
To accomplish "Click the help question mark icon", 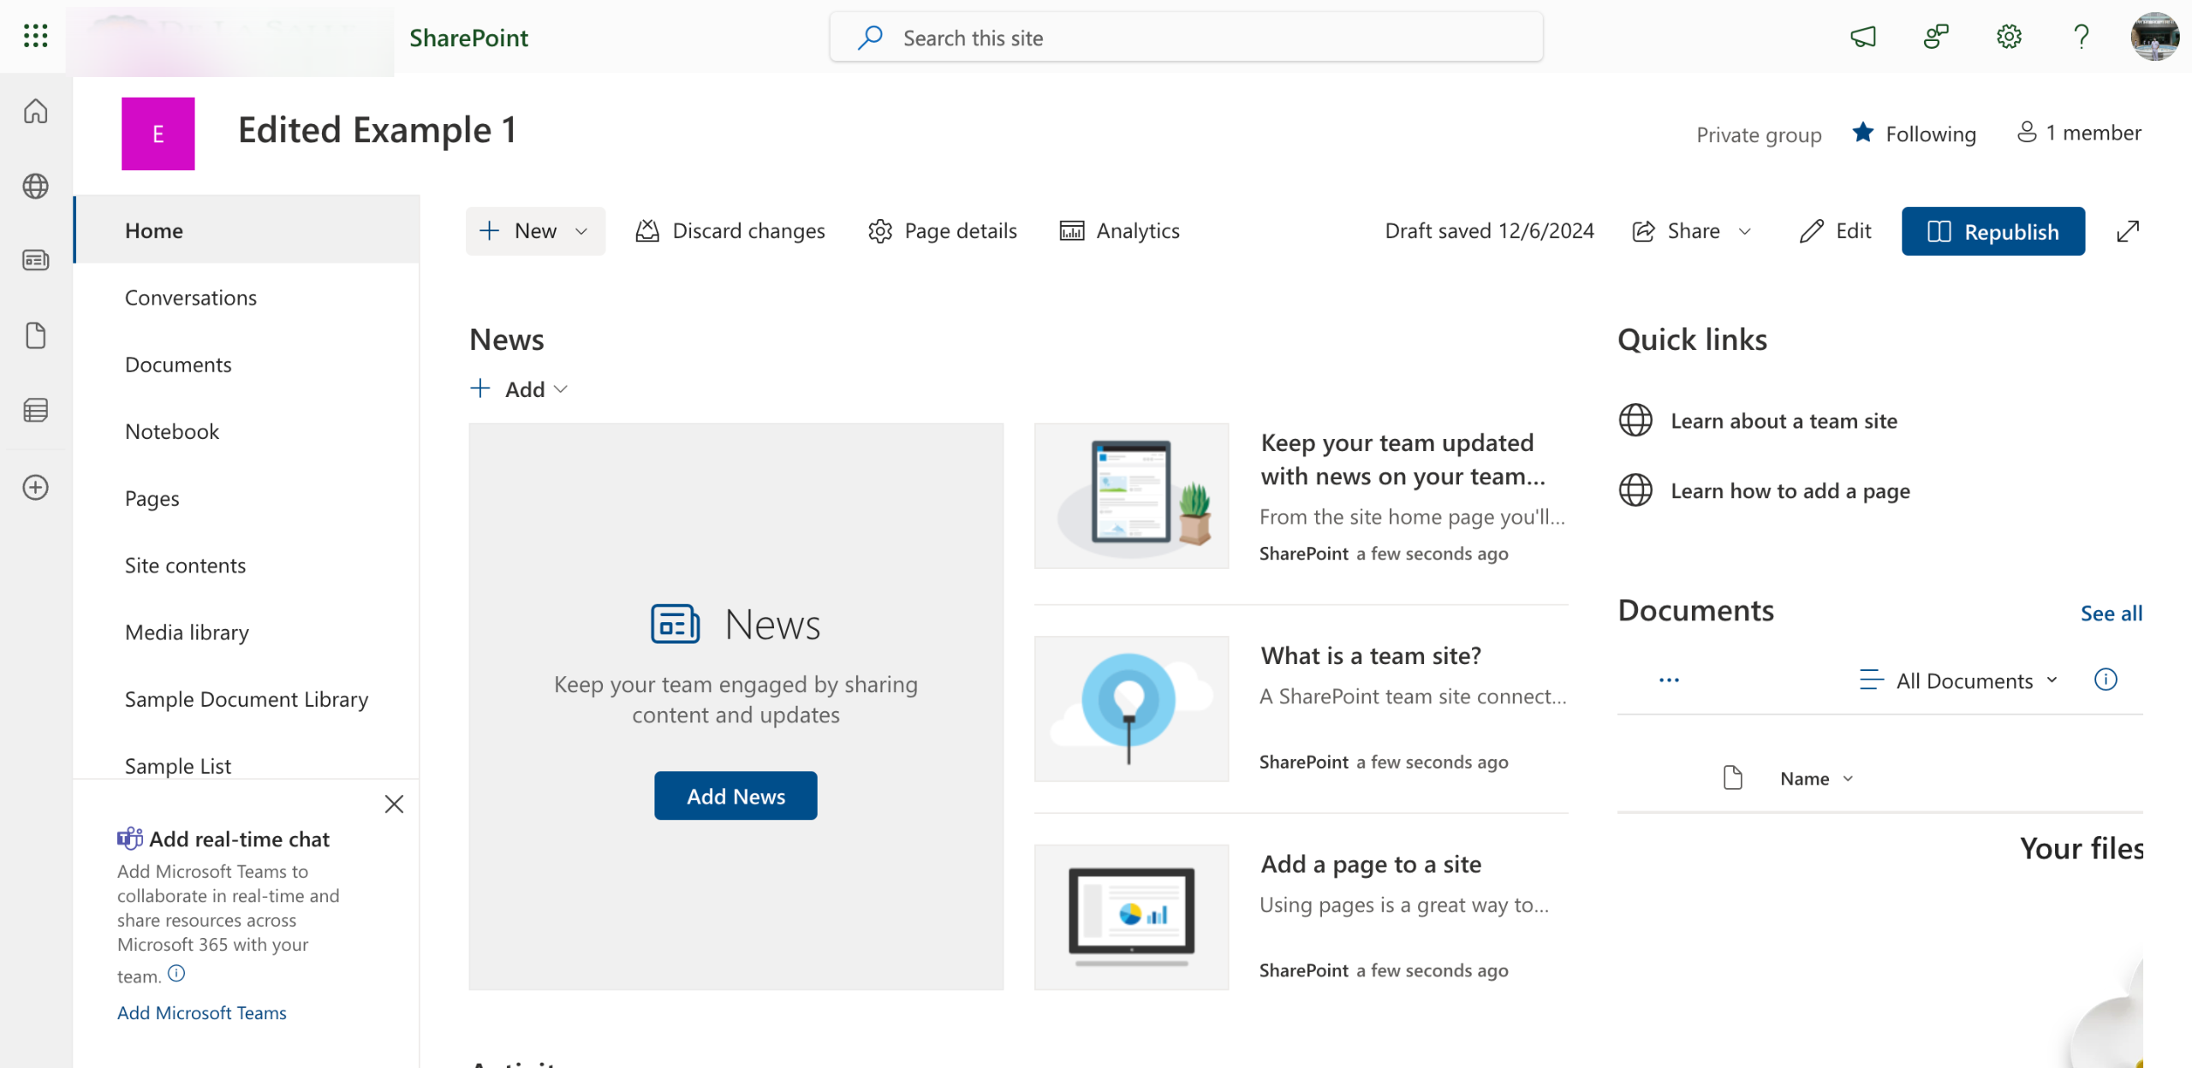I will click(x=2082, y=37).
